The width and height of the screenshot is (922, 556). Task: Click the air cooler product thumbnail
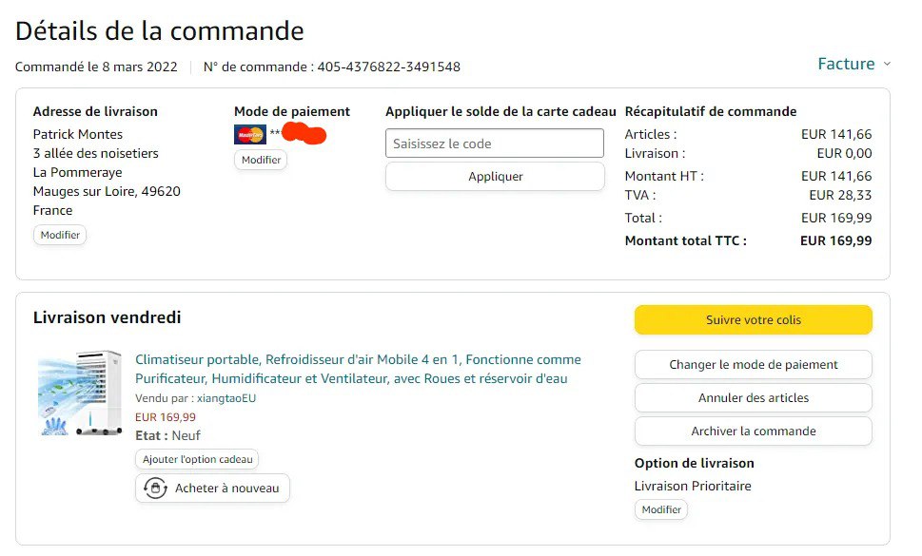[80, 393]
